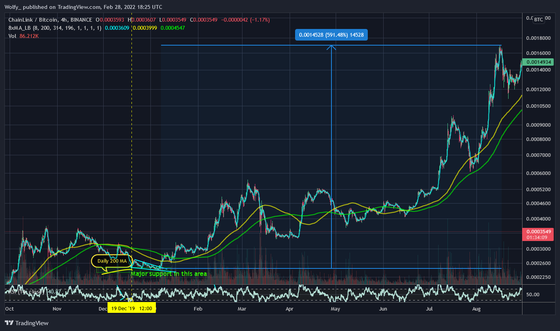Click the 'Daily 200 MA' callout bubble

coord(112,261)
